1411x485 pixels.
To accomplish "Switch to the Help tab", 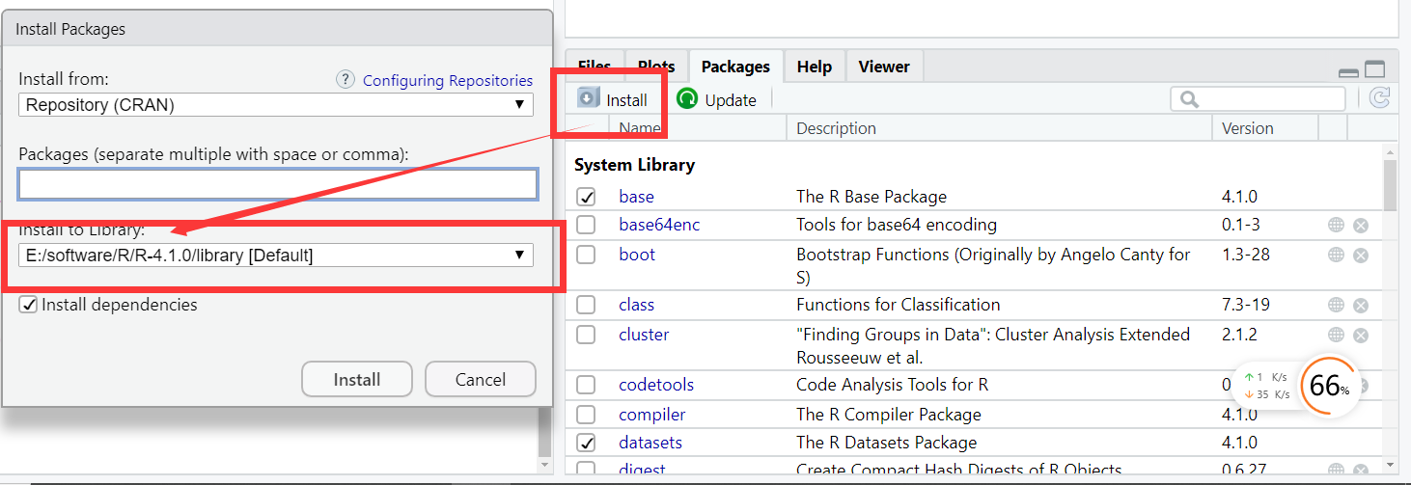I will pyautogui.click(x=814, y=67).
